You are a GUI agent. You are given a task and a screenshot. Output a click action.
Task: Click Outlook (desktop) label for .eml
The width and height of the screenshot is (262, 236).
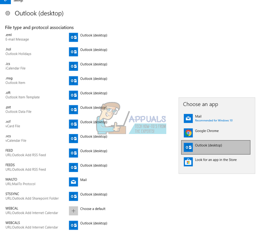point(93,35)
